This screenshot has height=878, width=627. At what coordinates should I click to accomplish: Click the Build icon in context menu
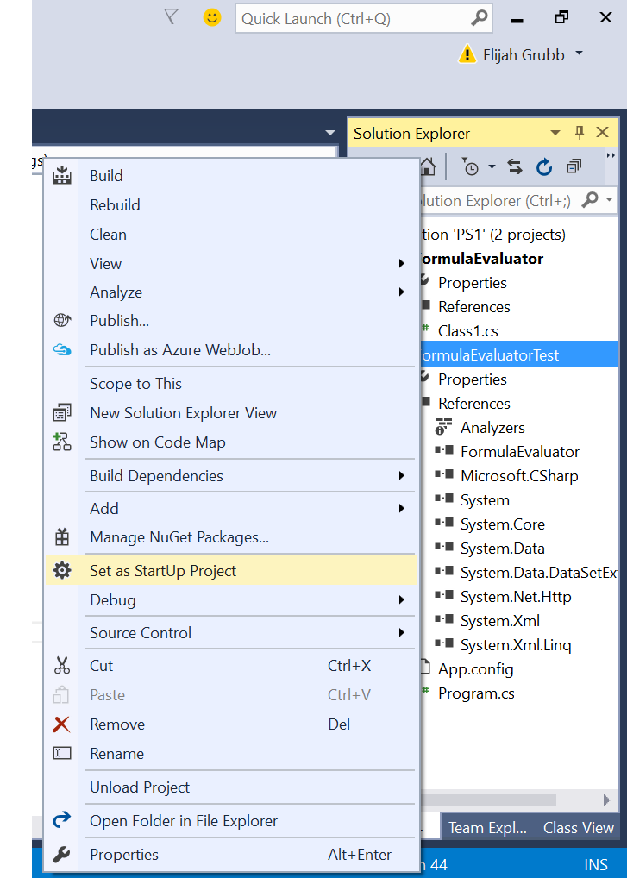pyautogui.click(x=62, y=176)
